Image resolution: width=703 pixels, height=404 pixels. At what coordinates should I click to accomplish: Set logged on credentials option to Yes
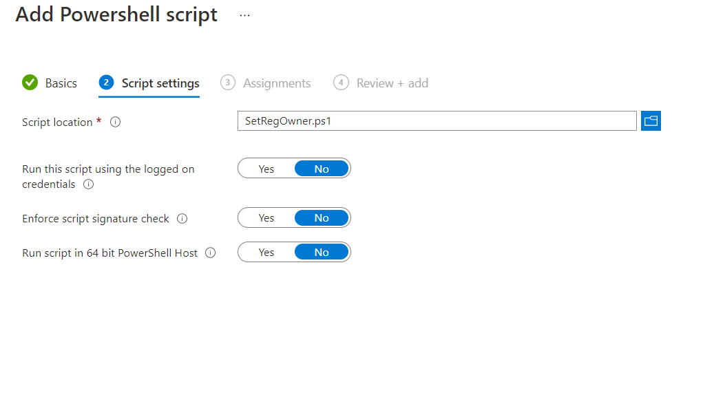[266, 169]
